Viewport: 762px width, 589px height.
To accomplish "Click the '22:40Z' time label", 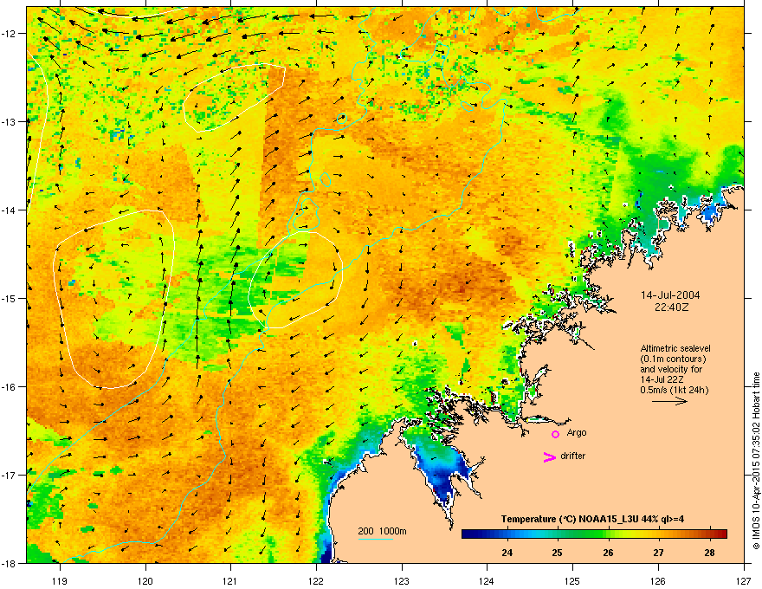I will (671, 307).
